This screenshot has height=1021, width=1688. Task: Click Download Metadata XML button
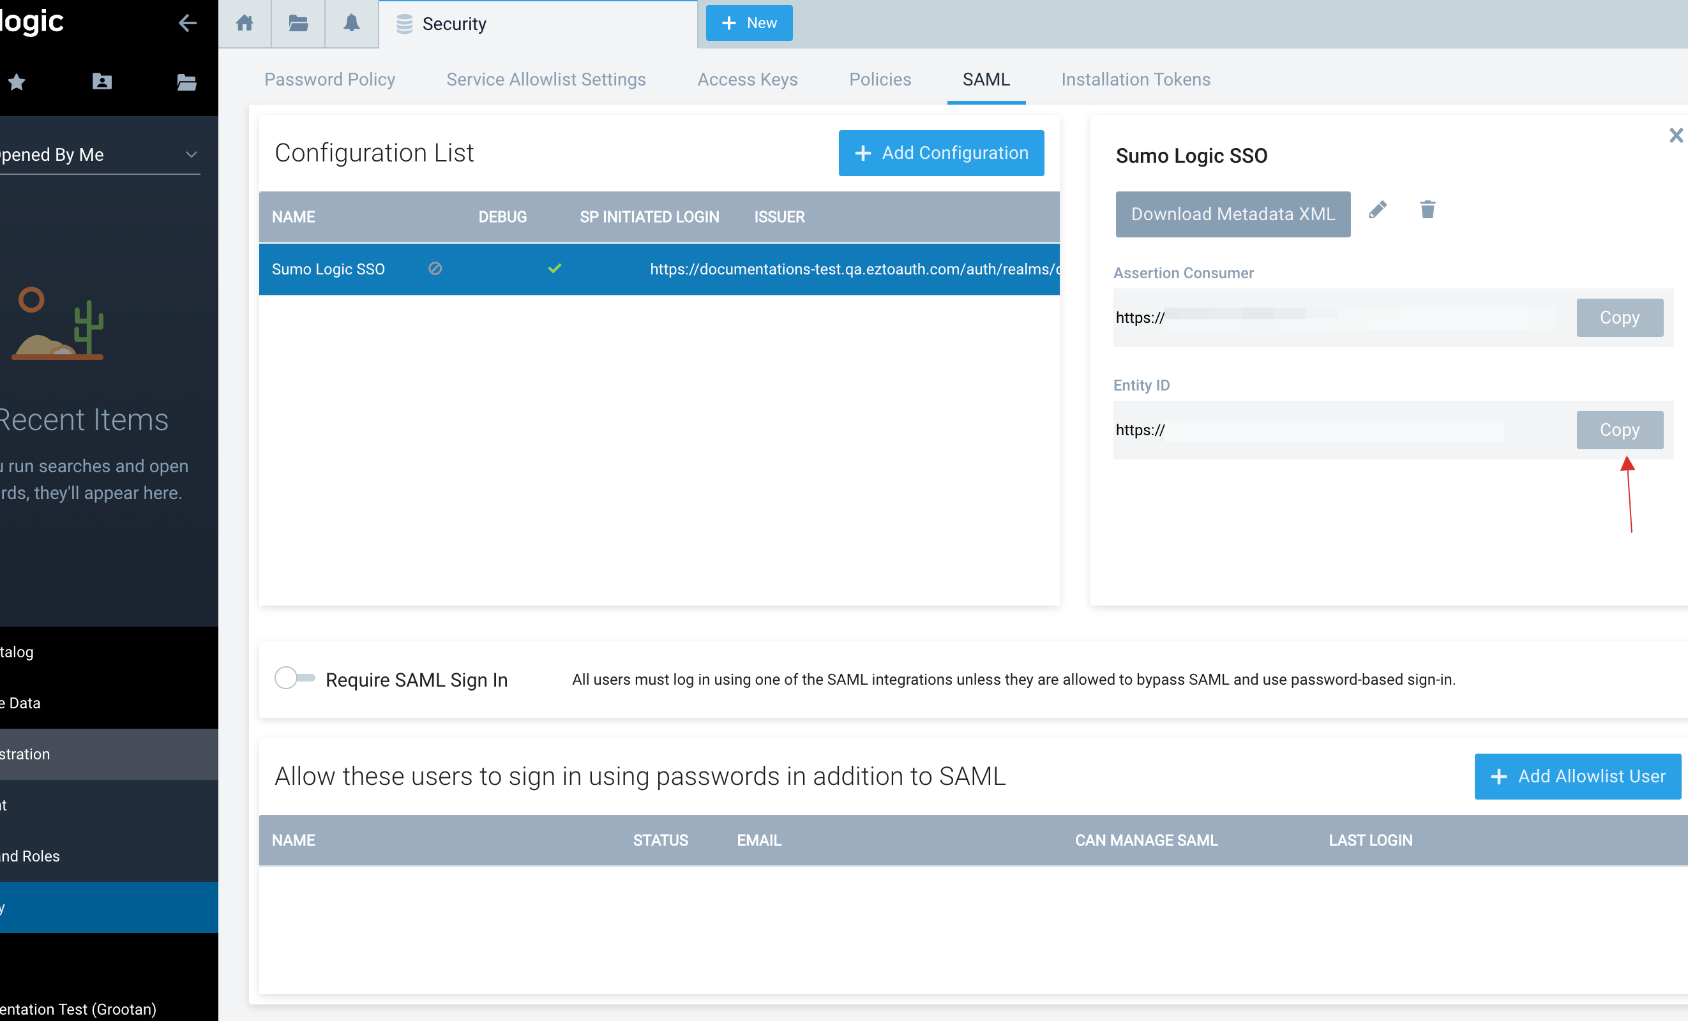1232,214
